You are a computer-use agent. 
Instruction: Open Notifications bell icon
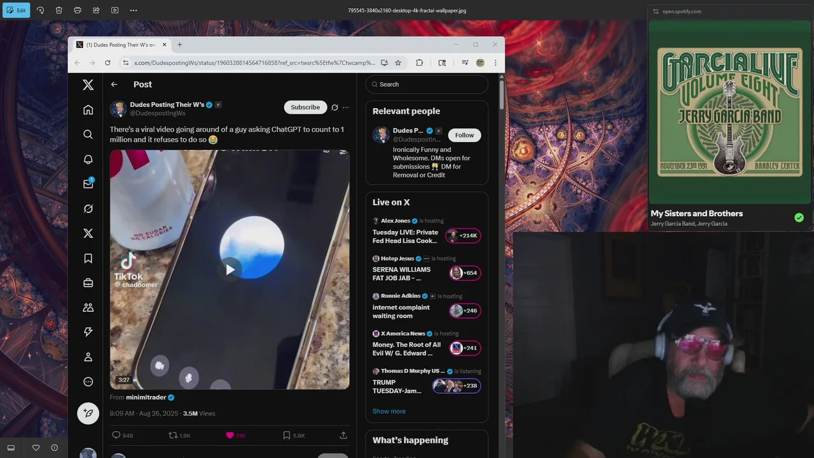coord(88,159)
